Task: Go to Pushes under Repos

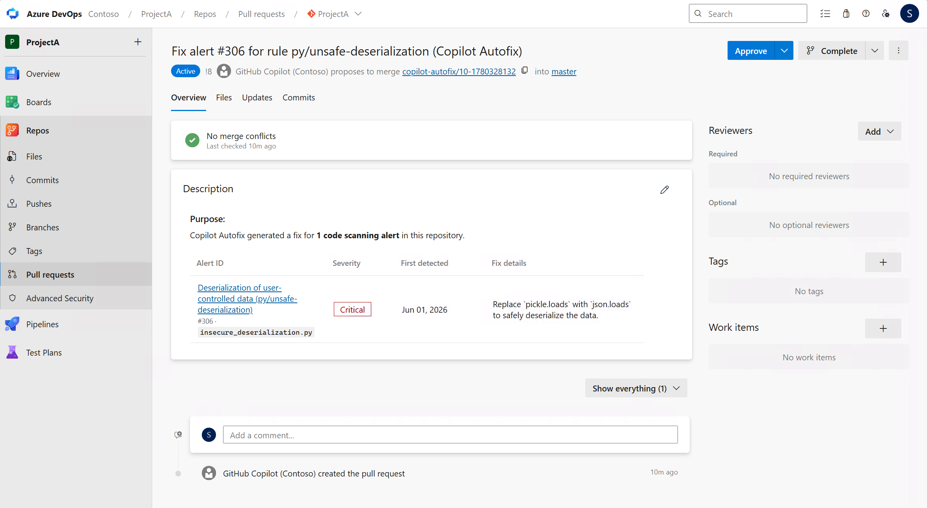Action: coord(76,204)
